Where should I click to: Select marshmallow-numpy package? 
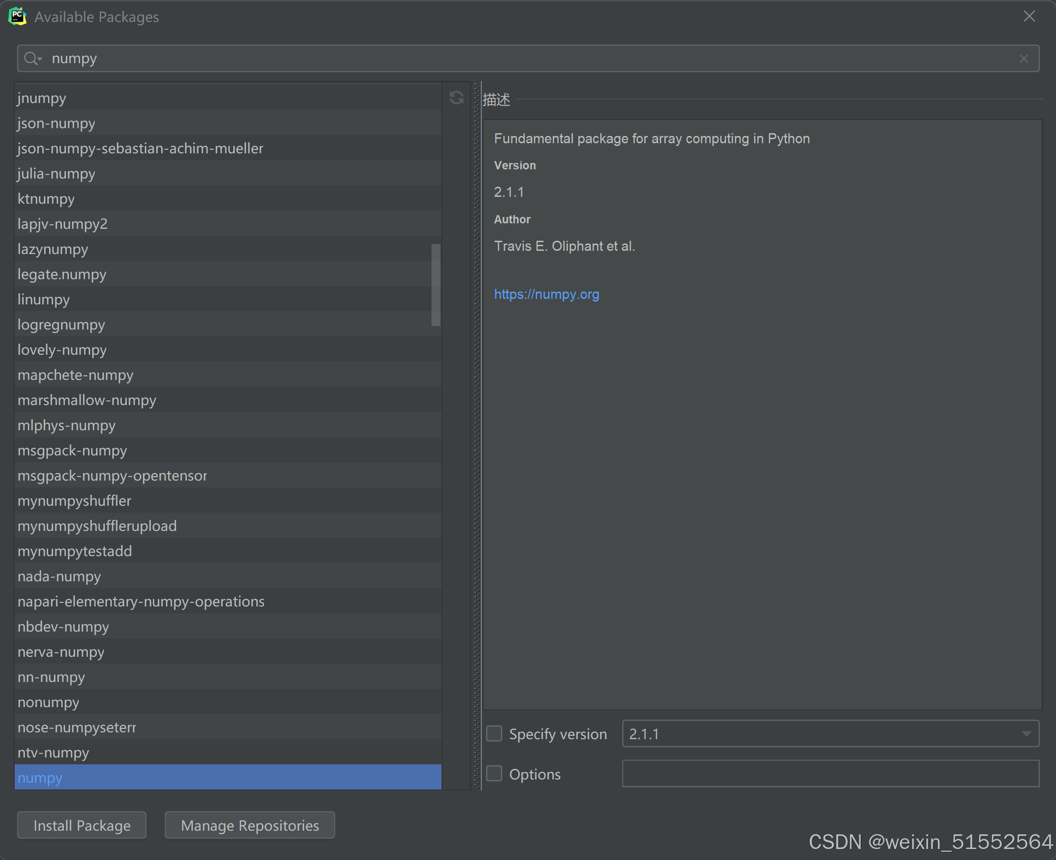click(x=228, y=400)
